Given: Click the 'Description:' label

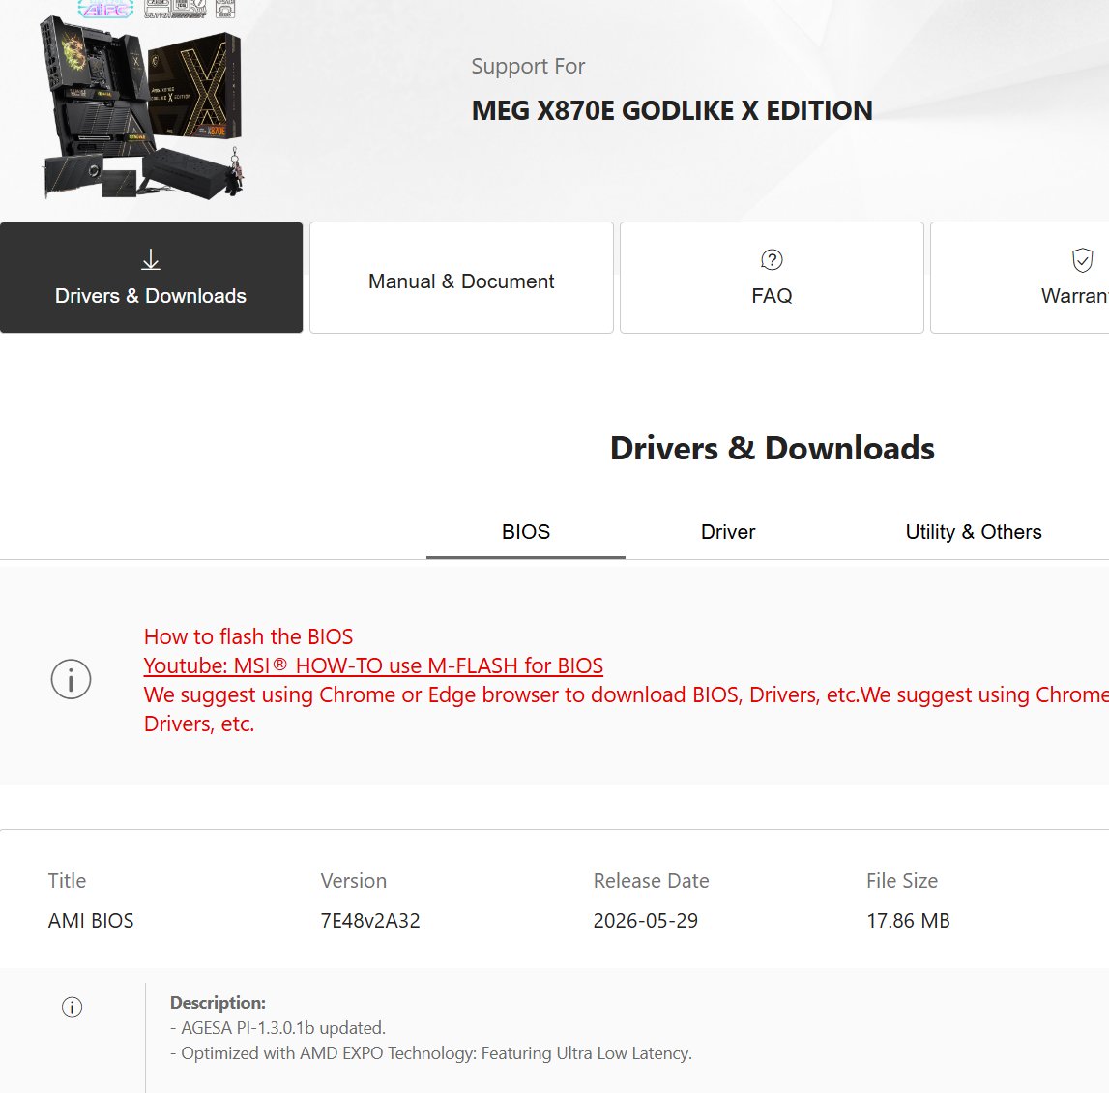Looking at the screenshot, I should [x=218, y=1002].
